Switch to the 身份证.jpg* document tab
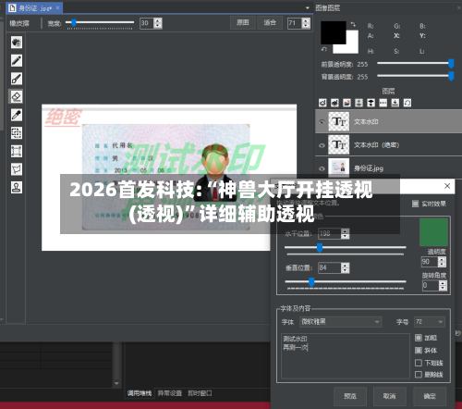 [34, 8]
